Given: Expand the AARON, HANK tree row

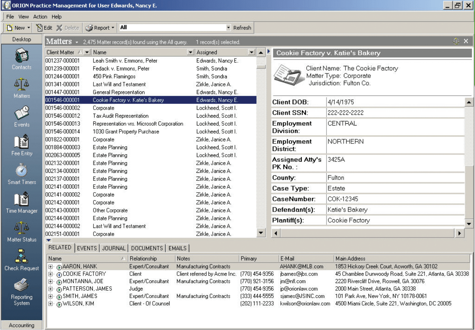Looking at the screenshot, I should pyautogui.click(x=51, y=267).
